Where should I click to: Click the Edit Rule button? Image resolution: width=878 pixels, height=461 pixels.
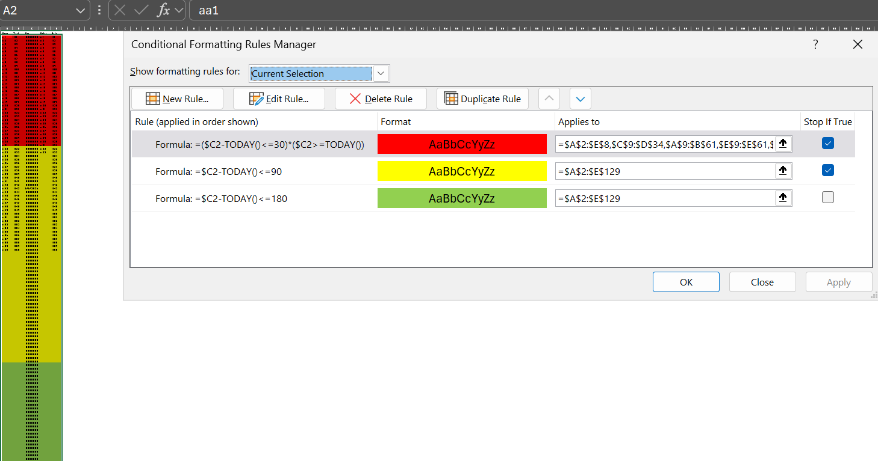(279, 99)
